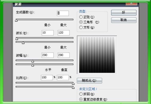
Task: Click the striped wave preview thumbnail
Action: (97, 55)
